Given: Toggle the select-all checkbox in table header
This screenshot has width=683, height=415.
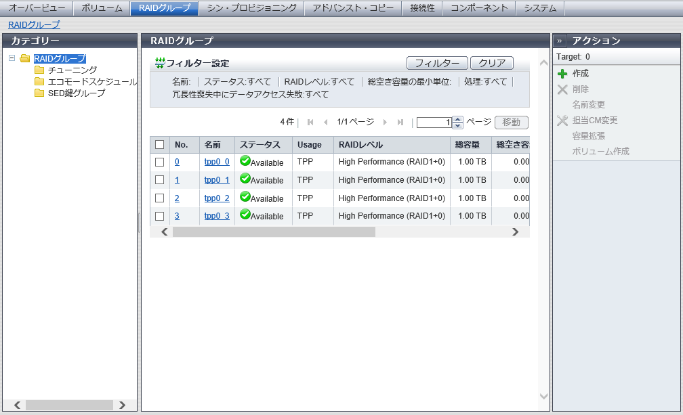Looking at the screenshot, I should [x=160, y=145].
